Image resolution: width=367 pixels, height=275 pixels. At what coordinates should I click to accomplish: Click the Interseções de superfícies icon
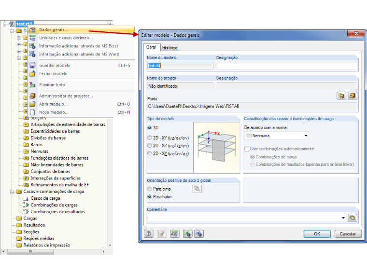pyautogui.click(x=26, y=178)
